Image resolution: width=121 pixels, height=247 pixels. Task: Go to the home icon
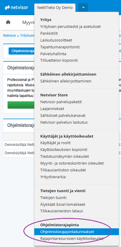tap(8, 22)
